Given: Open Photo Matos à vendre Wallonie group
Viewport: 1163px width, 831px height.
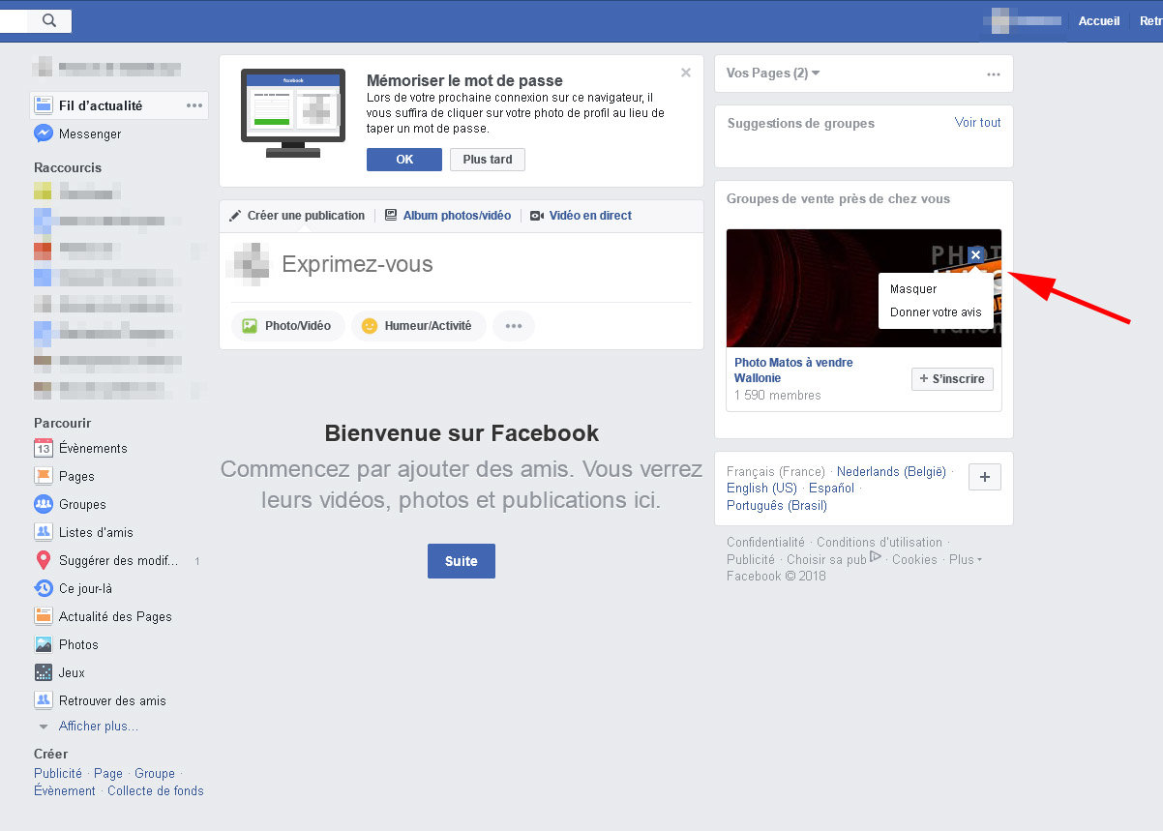Looking at the screenshot, I should 793,371.
